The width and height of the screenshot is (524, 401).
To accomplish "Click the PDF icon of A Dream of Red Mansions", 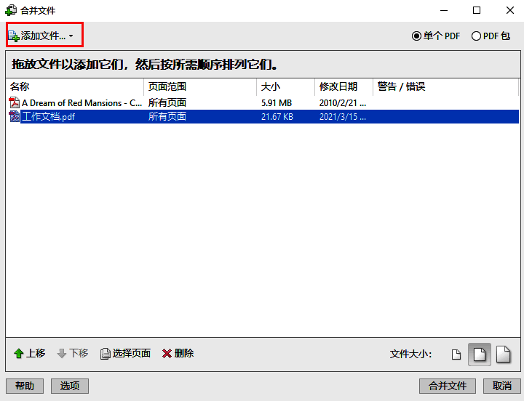I will pos(14,102).
